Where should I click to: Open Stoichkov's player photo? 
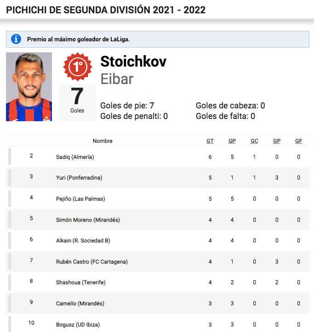pos(29,87)
